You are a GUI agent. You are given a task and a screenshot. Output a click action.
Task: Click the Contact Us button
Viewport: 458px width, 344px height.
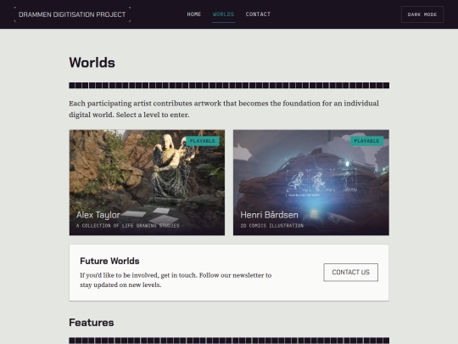pos(350,273)
